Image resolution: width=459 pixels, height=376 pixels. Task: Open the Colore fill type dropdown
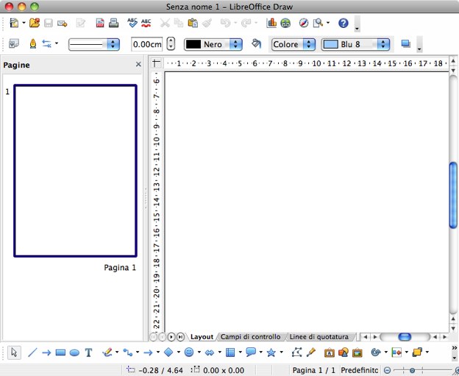tap(293, 44)
